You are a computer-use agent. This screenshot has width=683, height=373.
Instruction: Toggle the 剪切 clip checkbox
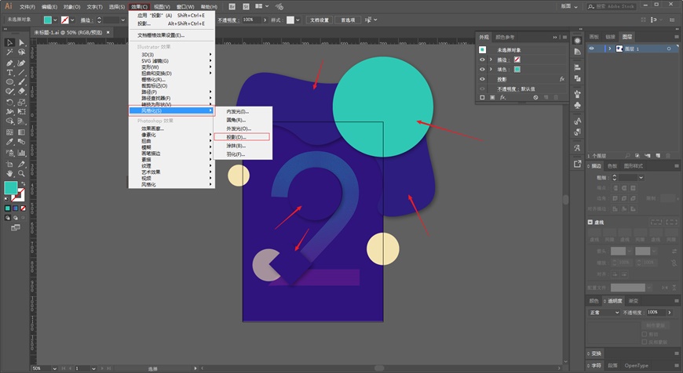pos(645,334)
